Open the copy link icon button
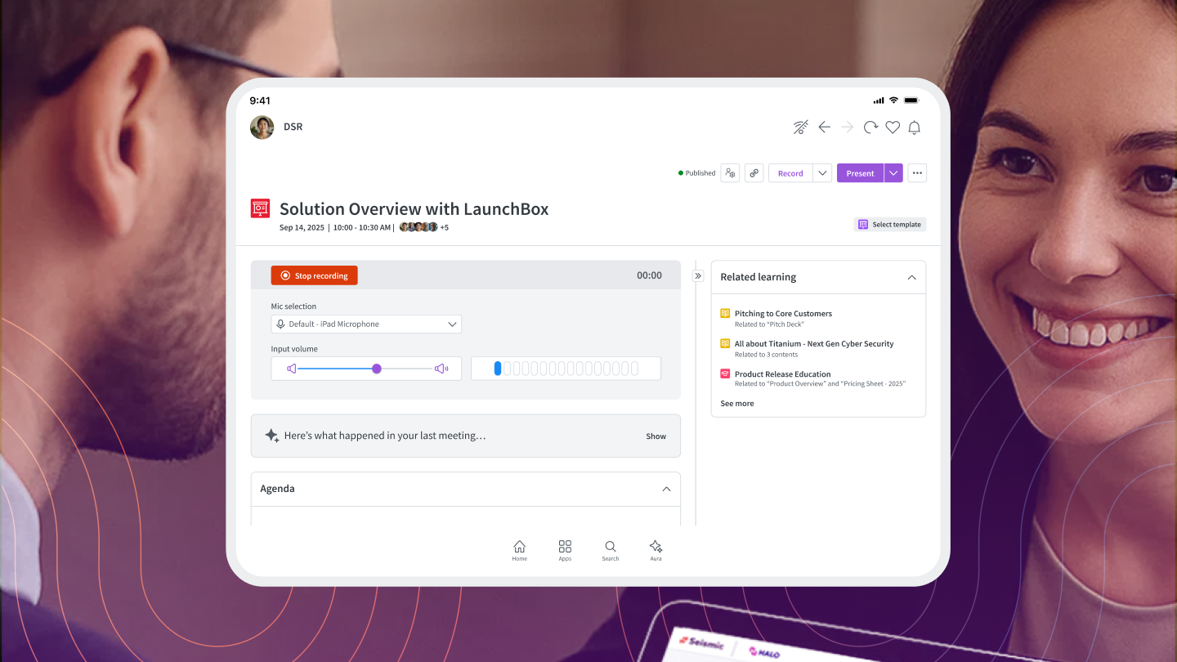 754,173
